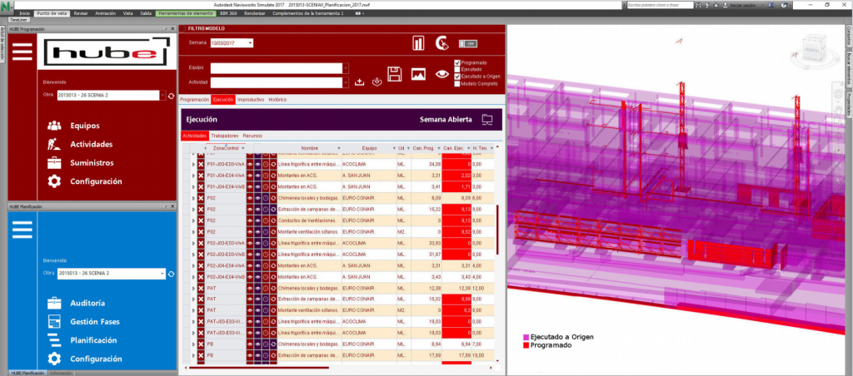Screen dimensions: 853x376
Task: Uncheck Ejecutado a Origen checkbox
Action: coord(457,77)
